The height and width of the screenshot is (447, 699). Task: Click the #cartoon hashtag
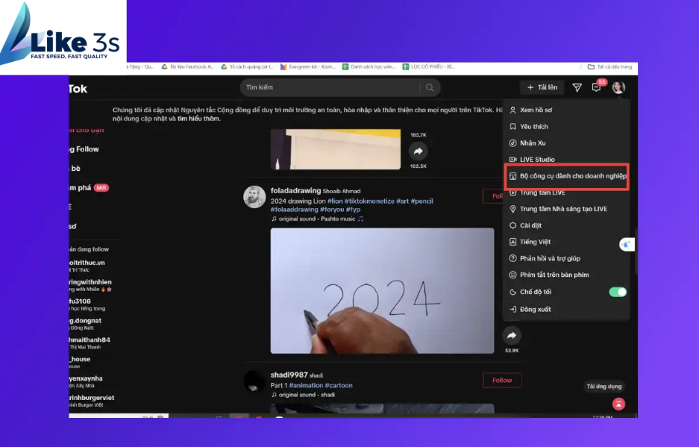(339, 386)
